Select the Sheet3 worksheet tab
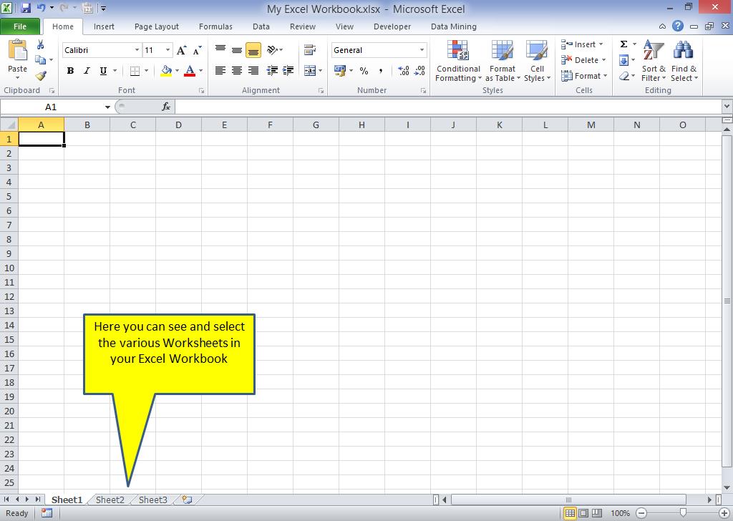The width and height of the screenshot is (733, 521). point(153,500)
